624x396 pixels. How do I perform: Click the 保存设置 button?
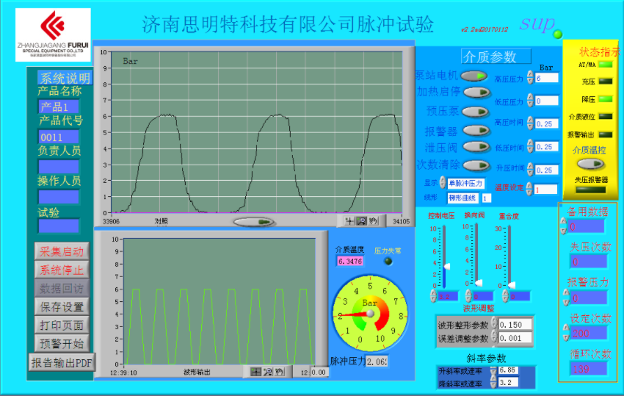pyautogui.click(x=62, y=306)
